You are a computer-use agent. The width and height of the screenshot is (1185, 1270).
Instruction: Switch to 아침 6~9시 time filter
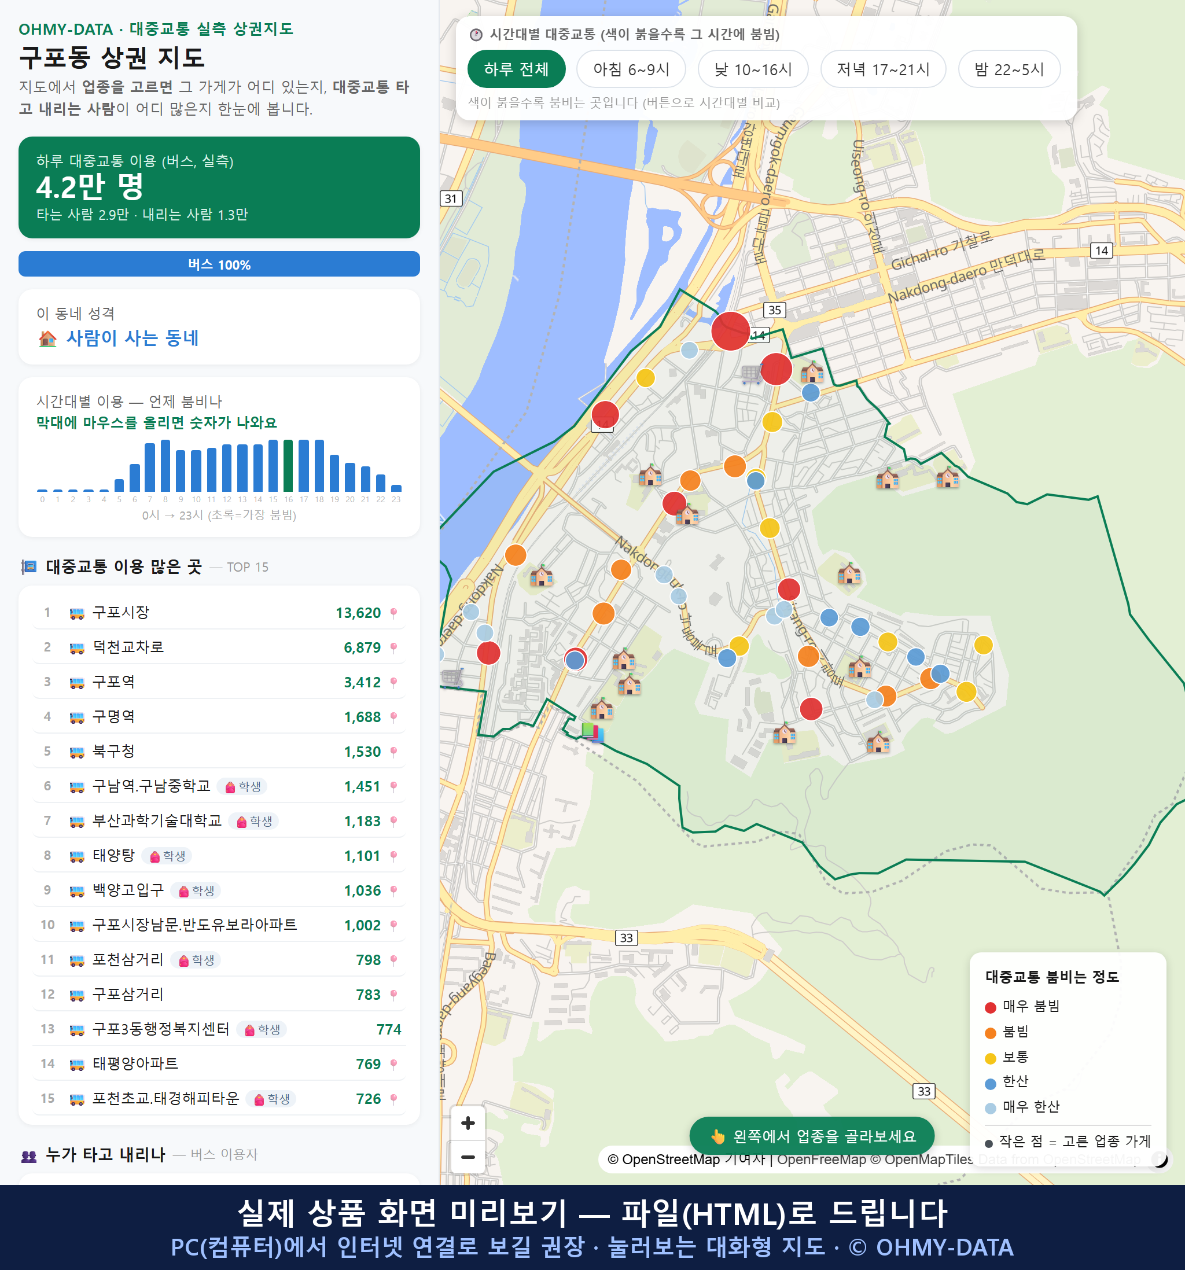coord(631,69)
